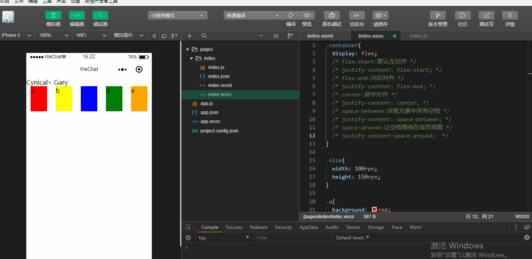Open the iPhone 5 device dropdown
The width and height of the screenshot is (532, 259).
[16, 35]
